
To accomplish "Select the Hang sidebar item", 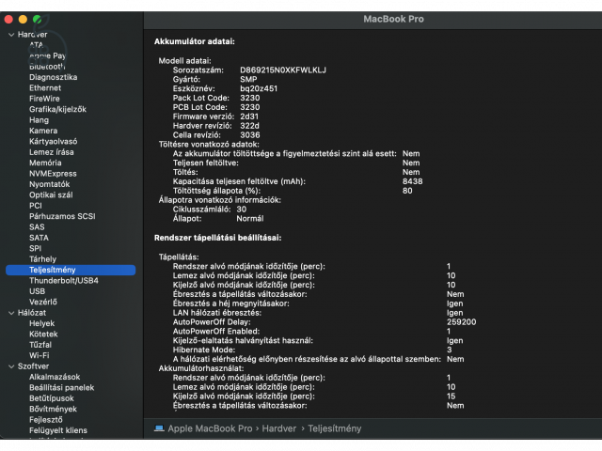I will pyautogui.click(x=39, y=120).
